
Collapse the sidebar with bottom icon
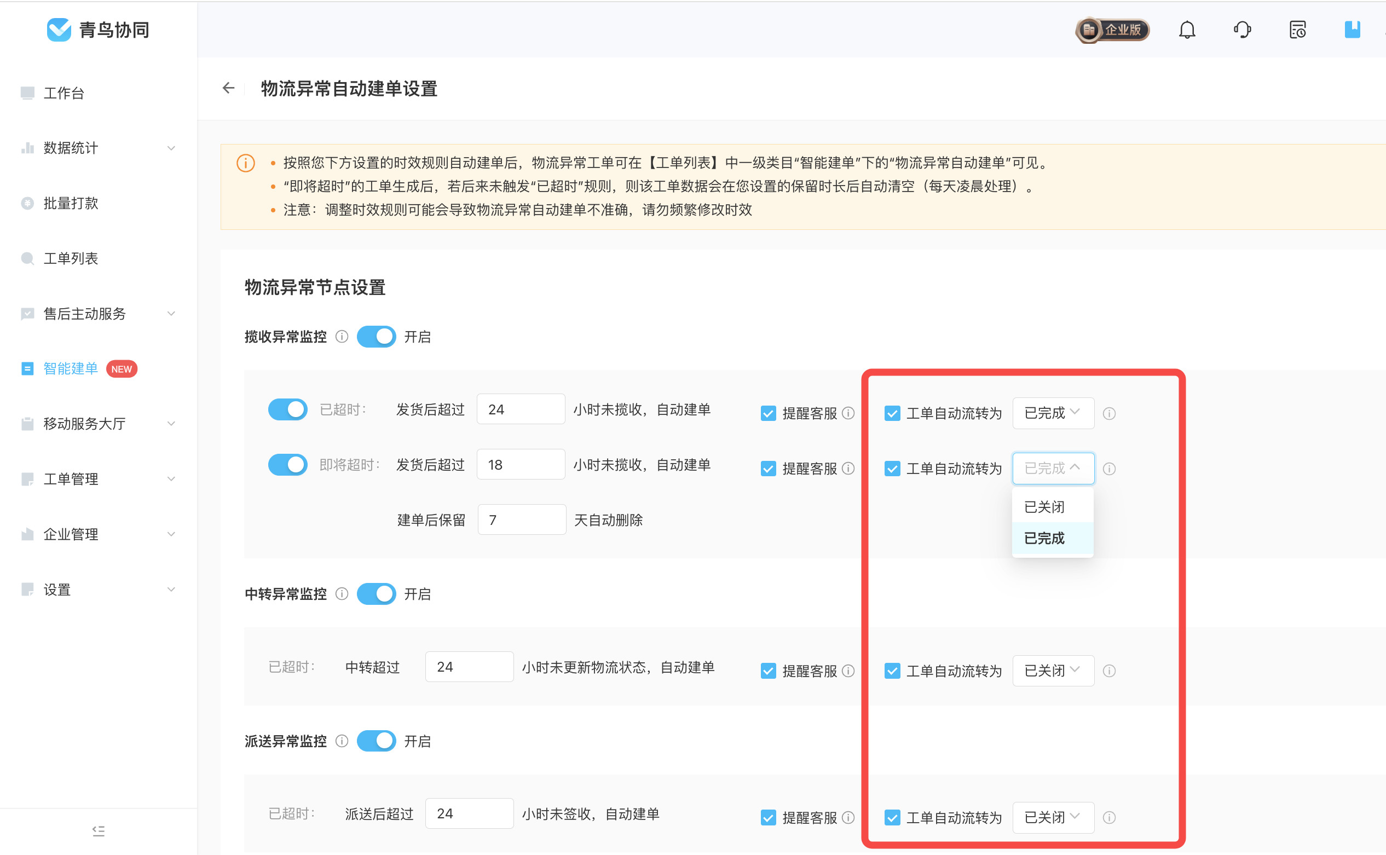click(99, 831)
